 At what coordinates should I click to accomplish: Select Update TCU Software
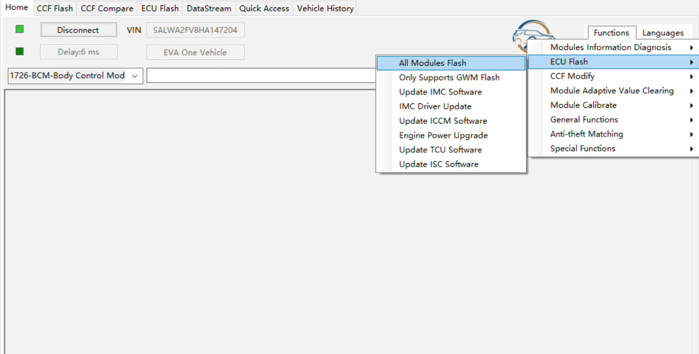click(451, 149)
